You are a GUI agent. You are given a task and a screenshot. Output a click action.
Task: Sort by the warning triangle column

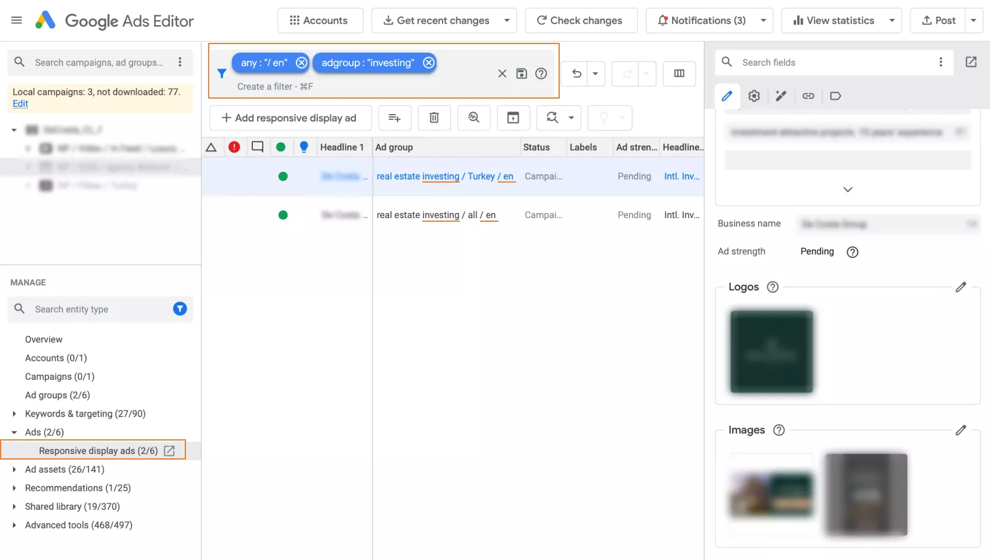click(211, 147)
